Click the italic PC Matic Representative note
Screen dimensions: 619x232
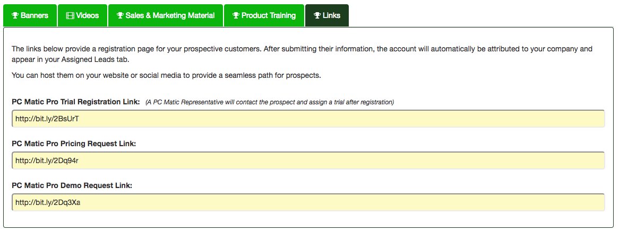(x=270, y=102)
